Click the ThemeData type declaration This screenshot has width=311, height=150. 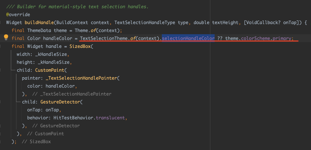(39, 30)
